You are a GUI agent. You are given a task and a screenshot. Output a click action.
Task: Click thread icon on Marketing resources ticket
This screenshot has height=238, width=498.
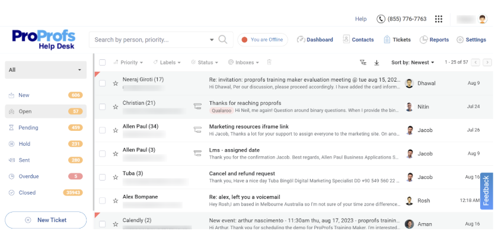(197, 130)
